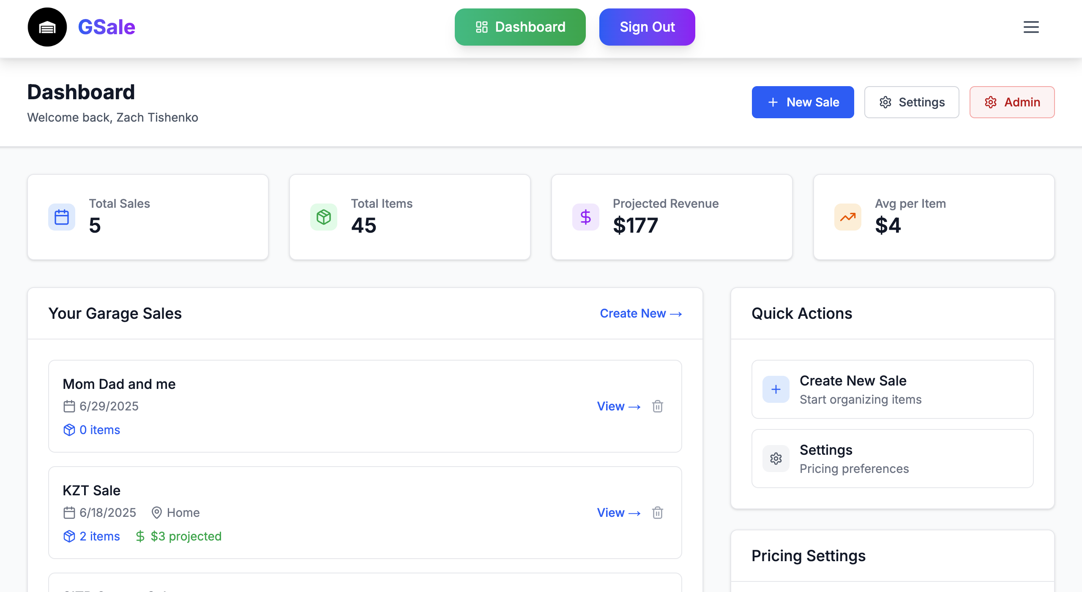This screenshot has width=1082, height=592.
Task: Start a New Sale
Action: coord(803,102)
